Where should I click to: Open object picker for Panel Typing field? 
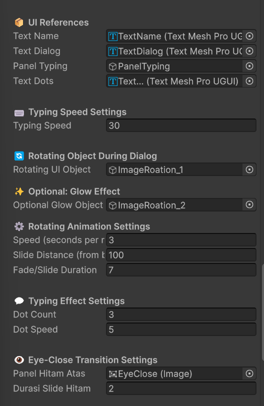click(x=249, y=66)
